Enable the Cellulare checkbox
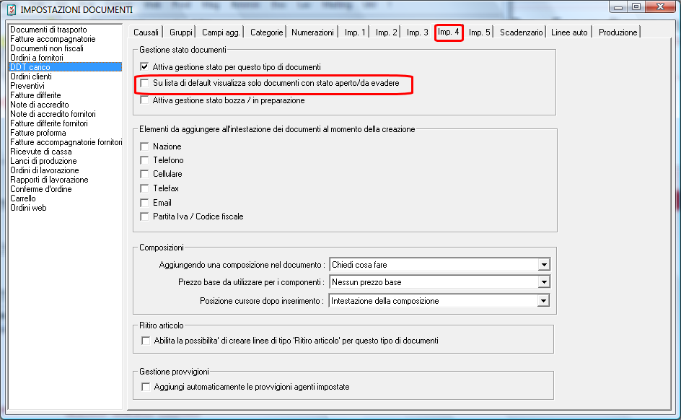 point(144,174)
